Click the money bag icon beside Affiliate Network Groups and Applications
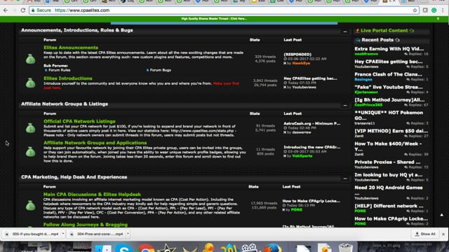Screen dimensions: 449x252 point(31,152)
